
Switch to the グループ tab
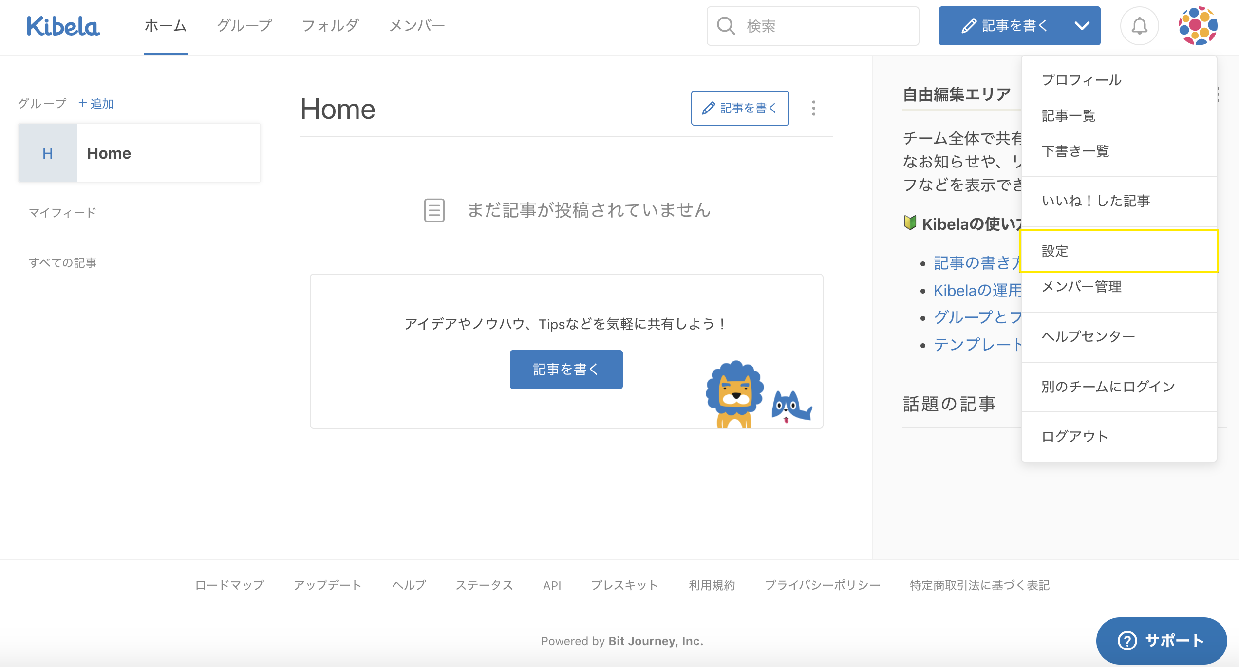tap(244, 26)
